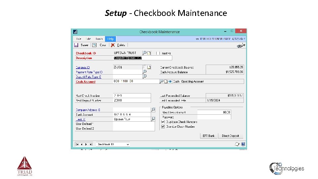The height and width of the screenshot is (179, 318).
Task: Uncheck Duplicate Check Numbers option
Action: [163, 122]
